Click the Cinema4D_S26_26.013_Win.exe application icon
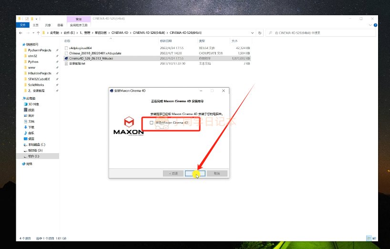 (x=66, y=59)
